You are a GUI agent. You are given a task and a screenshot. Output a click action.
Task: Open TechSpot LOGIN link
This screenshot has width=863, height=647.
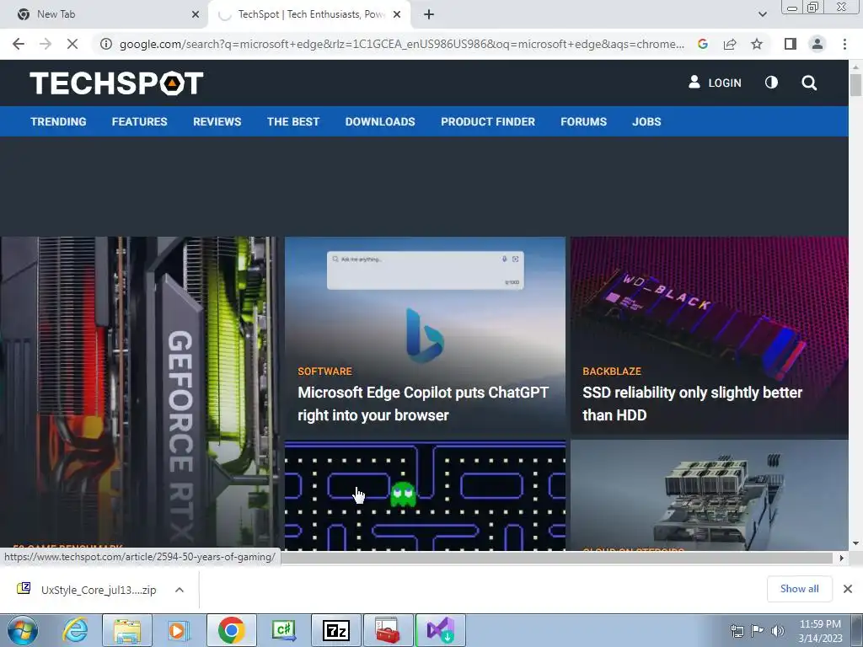tap(715, 83)
